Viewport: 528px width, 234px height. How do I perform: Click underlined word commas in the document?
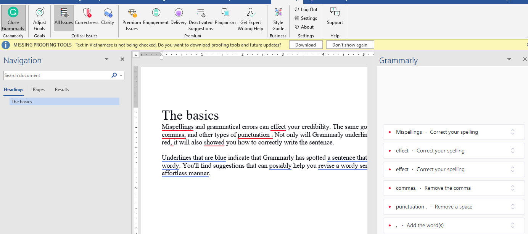(174, 135)
